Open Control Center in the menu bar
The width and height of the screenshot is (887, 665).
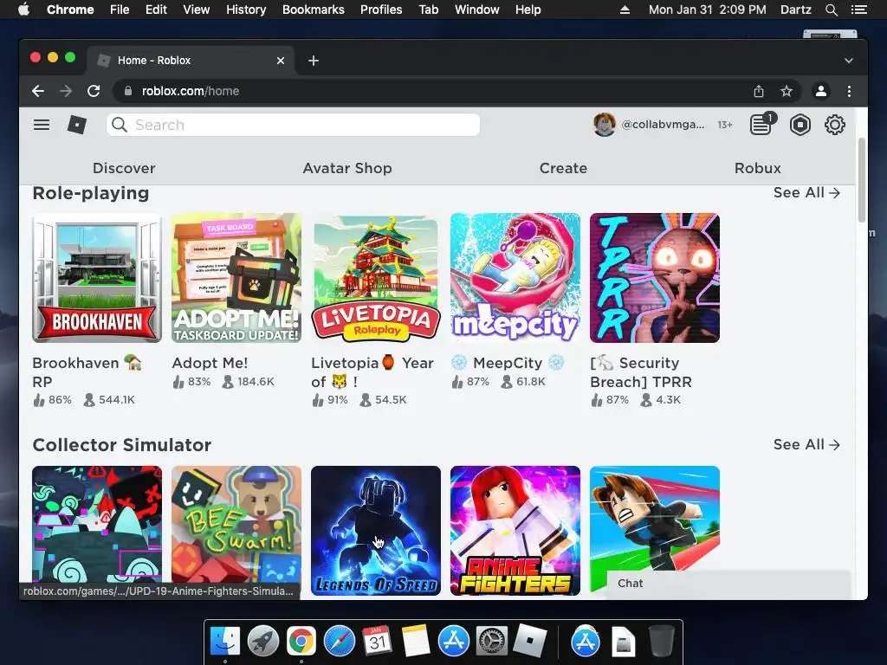coord(858,10)
